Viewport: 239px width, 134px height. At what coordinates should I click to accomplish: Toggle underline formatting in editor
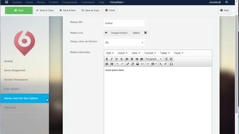pyautogui.click(x=117, y=59)
